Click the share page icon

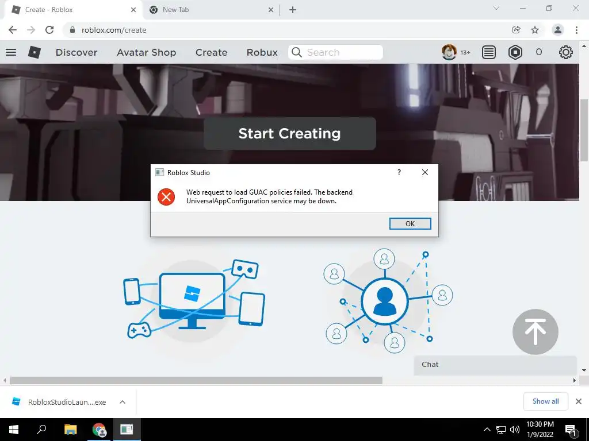tap(517, 30)
